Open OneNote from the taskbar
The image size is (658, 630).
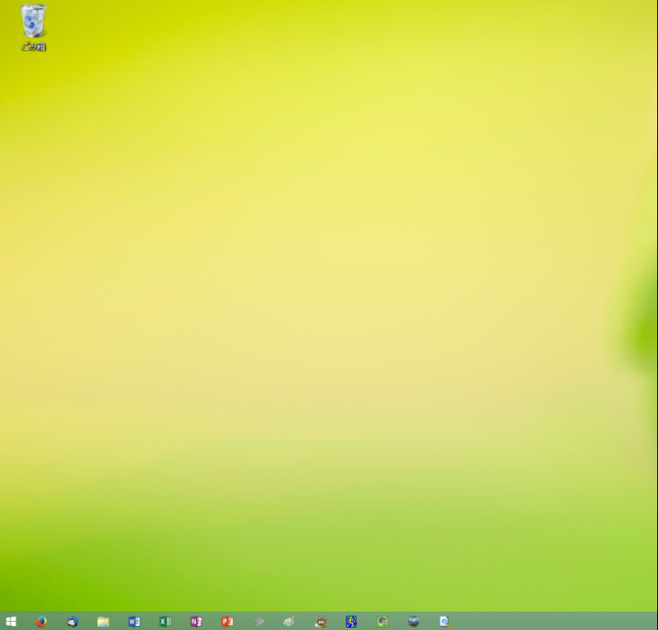(x=196, y=622)
